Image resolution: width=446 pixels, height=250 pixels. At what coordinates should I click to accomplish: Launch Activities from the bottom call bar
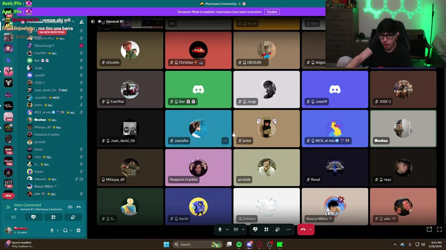coord(266,229)
